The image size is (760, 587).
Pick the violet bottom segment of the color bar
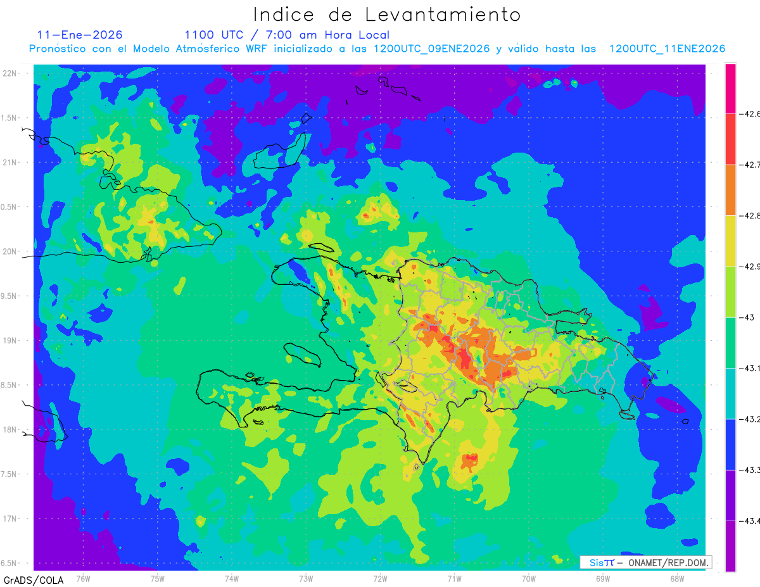[730, 545]
